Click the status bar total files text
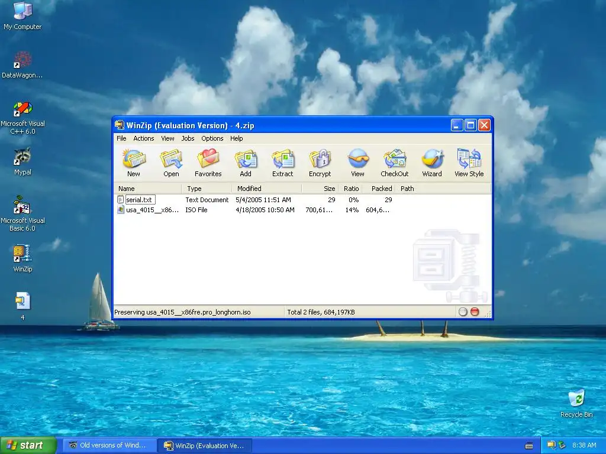Image resolution: width=606 pixels, height=454 pixels. tap(321, 312)
